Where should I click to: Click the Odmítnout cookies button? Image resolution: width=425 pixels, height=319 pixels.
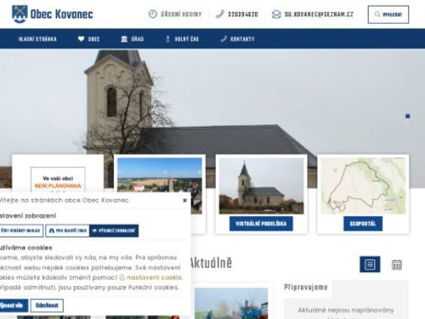[47, 305]
